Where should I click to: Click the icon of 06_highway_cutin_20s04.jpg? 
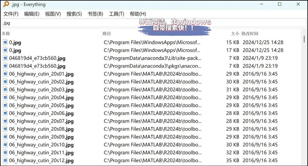[x=5, y=98]
